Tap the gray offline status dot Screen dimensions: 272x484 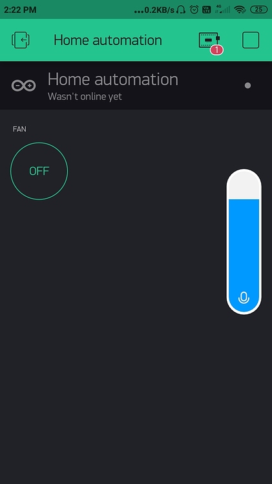pos(247,85)
